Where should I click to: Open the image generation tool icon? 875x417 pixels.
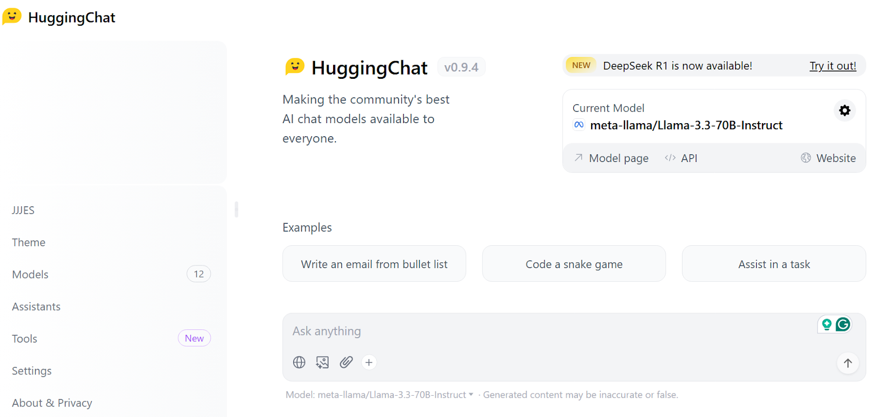322,362
